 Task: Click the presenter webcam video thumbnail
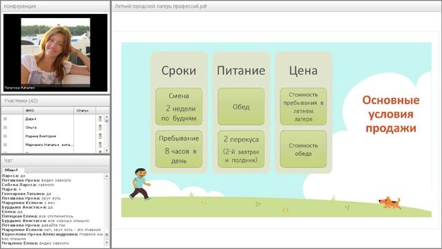coord(55,53)
